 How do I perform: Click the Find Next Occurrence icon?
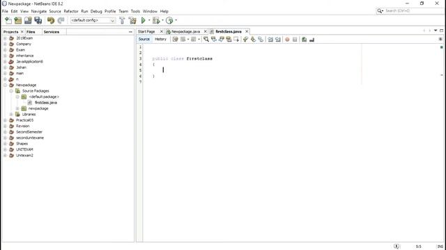[x=222, y=40]
